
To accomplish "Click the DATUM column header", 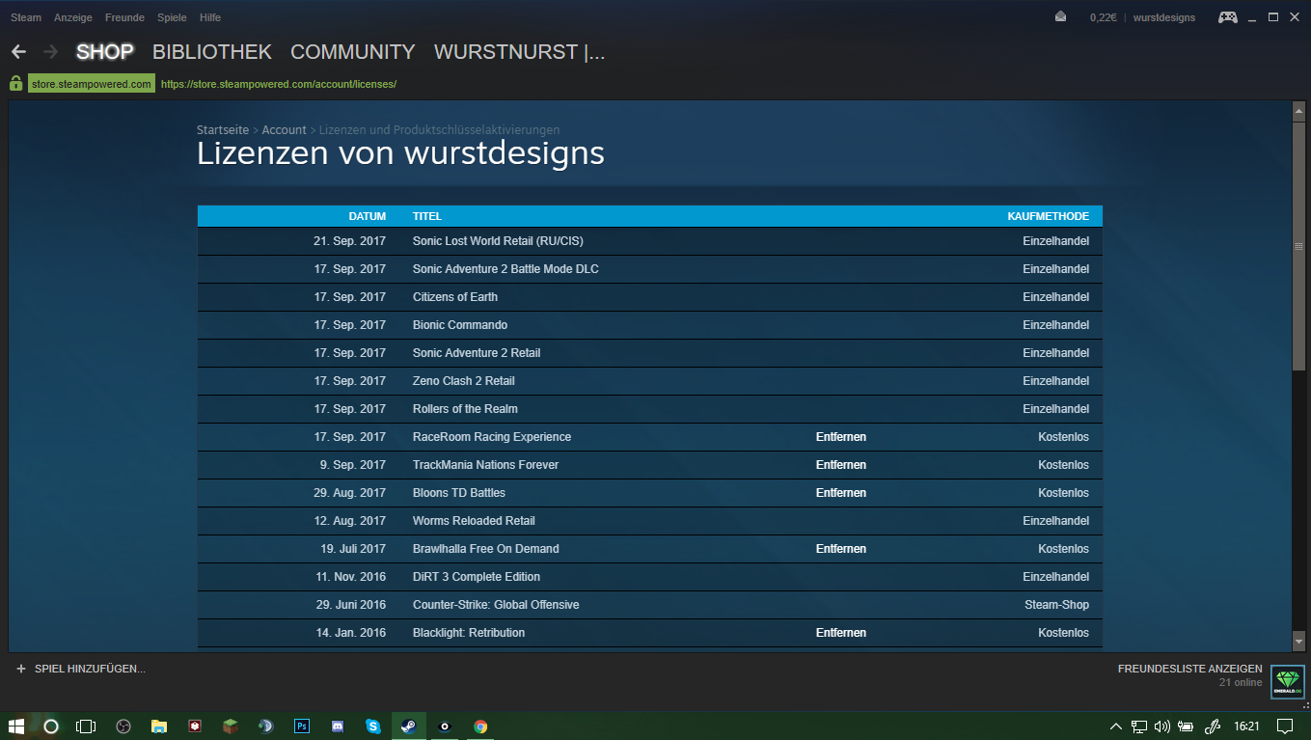I will click(x=368, y=216).
